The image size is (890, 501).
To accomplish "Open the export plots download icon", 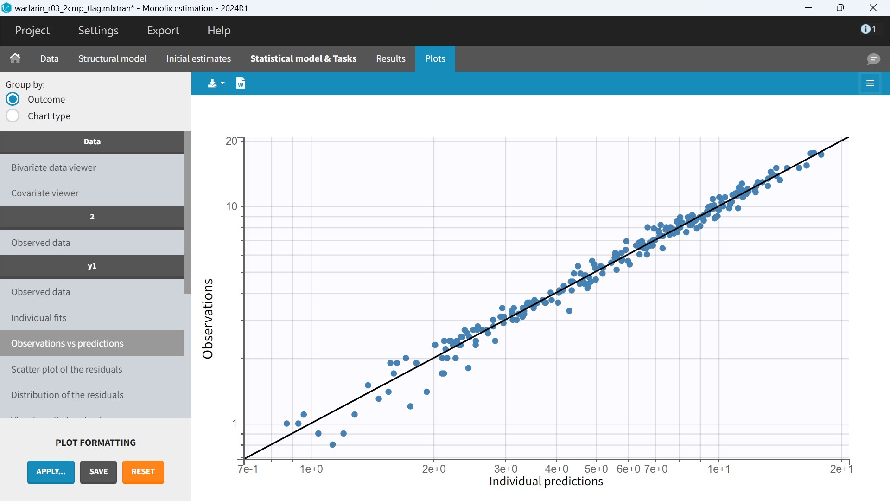I will point(212,83).
